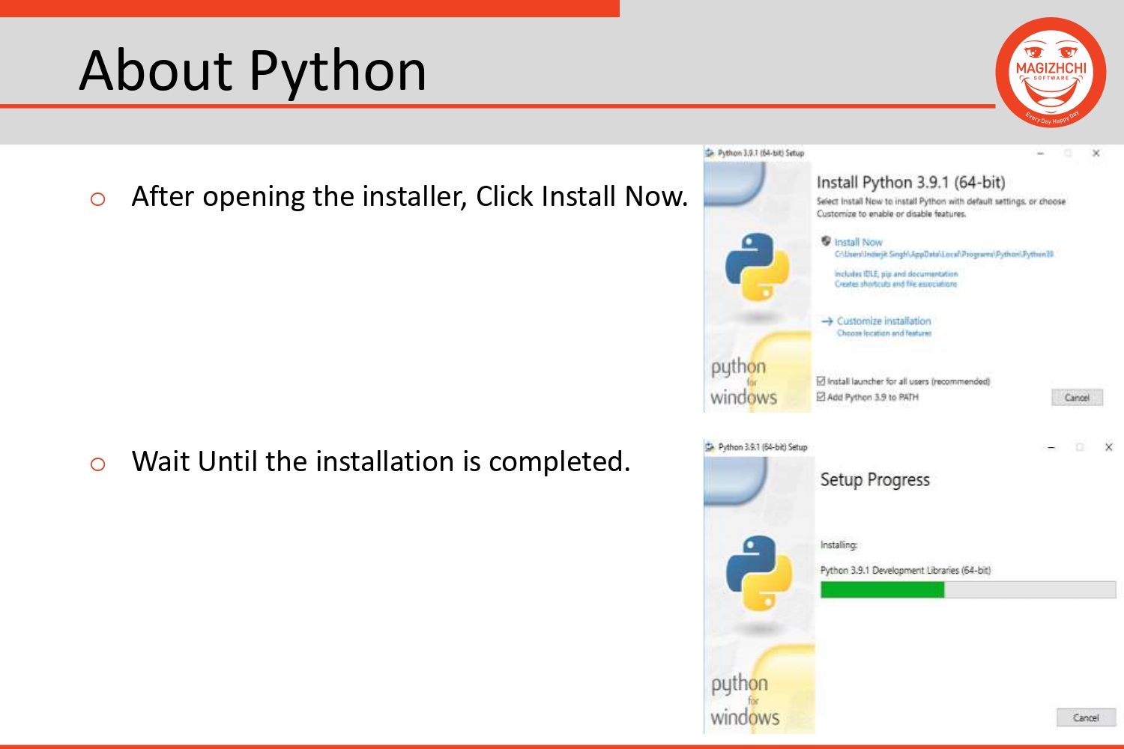
Task: Click the 'About Python' slide title
Action: click(253, 70)
